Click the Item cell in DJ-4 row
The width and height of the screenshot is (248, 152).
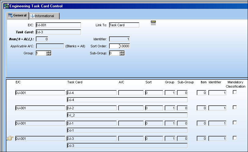click(x=202, y=93)
